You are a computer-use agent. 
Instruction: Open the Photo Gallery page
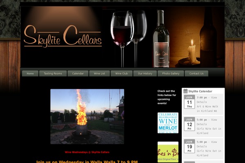(171, 73)
